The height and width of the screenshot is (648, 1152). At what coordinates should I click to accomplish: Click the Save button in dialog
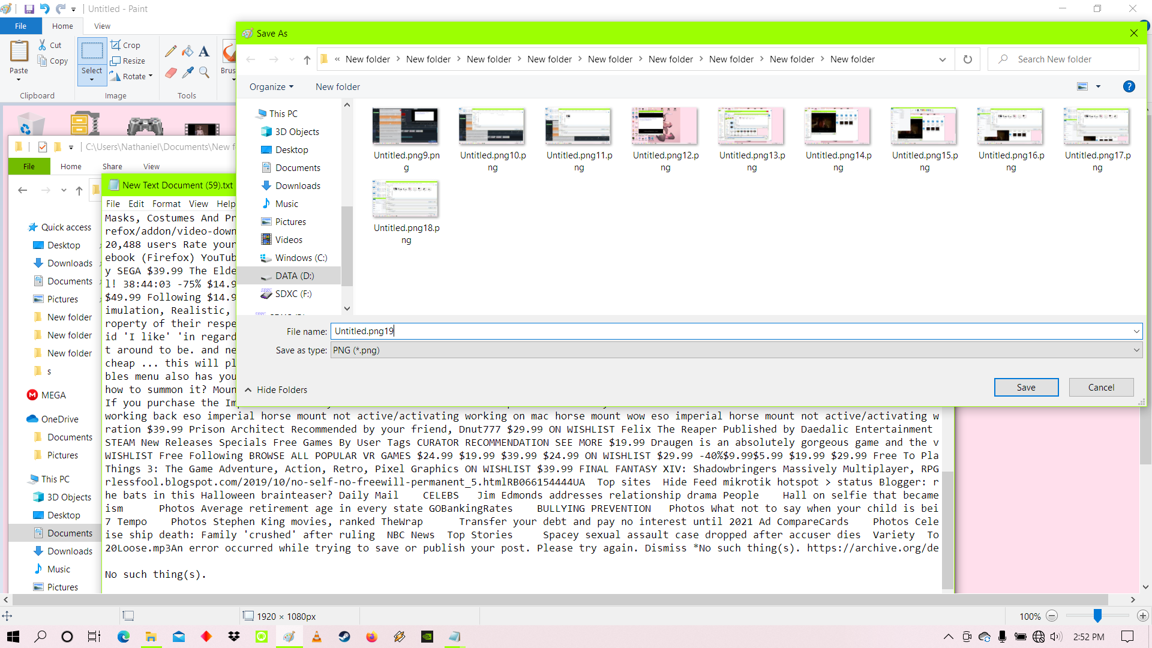pyautogui.click(x=1026, y=387)
